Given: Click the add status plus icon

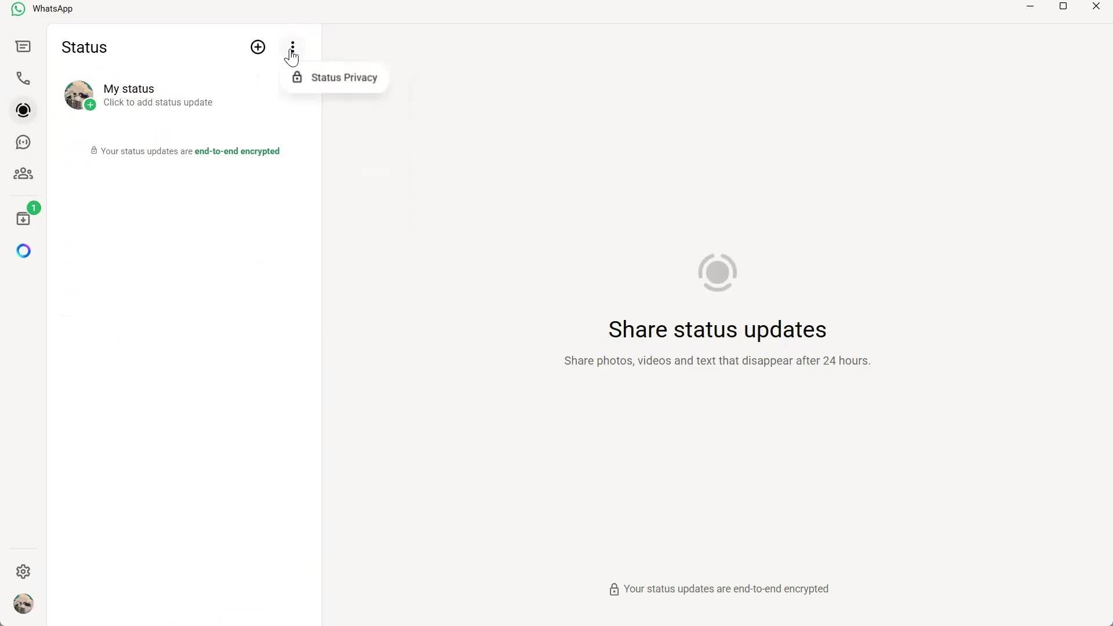Looking at the screenshot, I should [258, 47].
